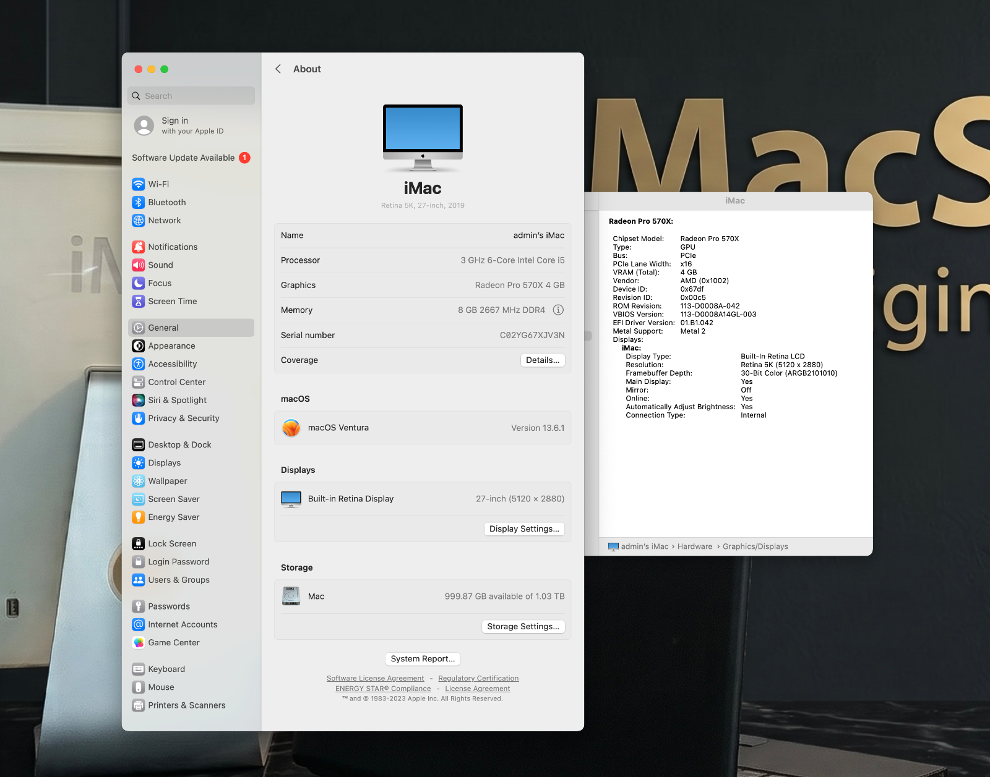Select Game Center icon

point(139,642)
